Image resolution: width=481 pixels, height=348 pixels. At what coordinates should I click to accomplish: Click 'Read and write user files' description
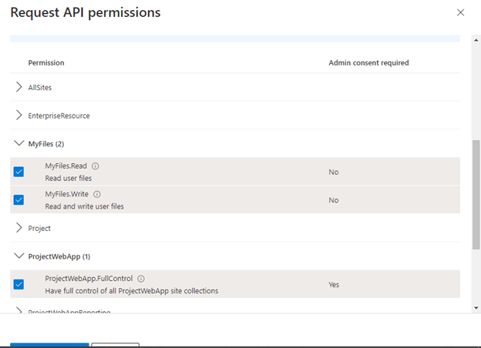(84, 206)
